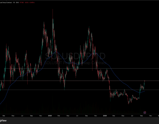Open the TradingView logo link
The width and height of the screenshot is (159, 124).
click(3, 121)
